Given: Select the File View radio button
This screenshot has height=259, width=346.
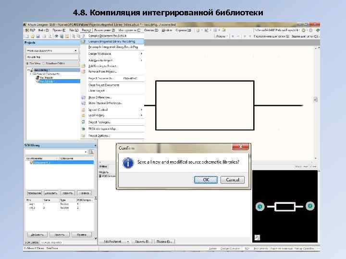Looking at the screenshot, I should pos(27,63).
